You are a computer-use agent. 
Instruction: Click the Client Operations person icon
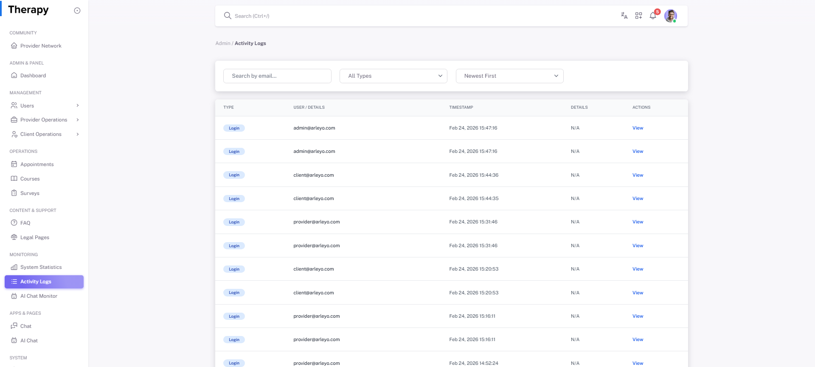(x=14, y=134)
